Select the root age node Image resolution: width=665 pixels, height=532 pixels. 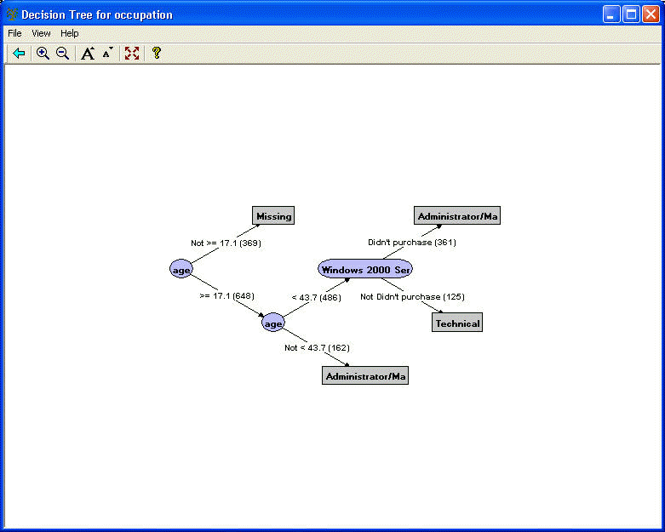(181, 269)
